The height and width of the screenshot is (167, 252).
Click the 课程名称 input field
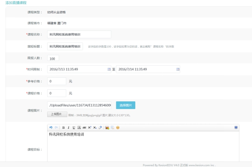coord(79,34)
